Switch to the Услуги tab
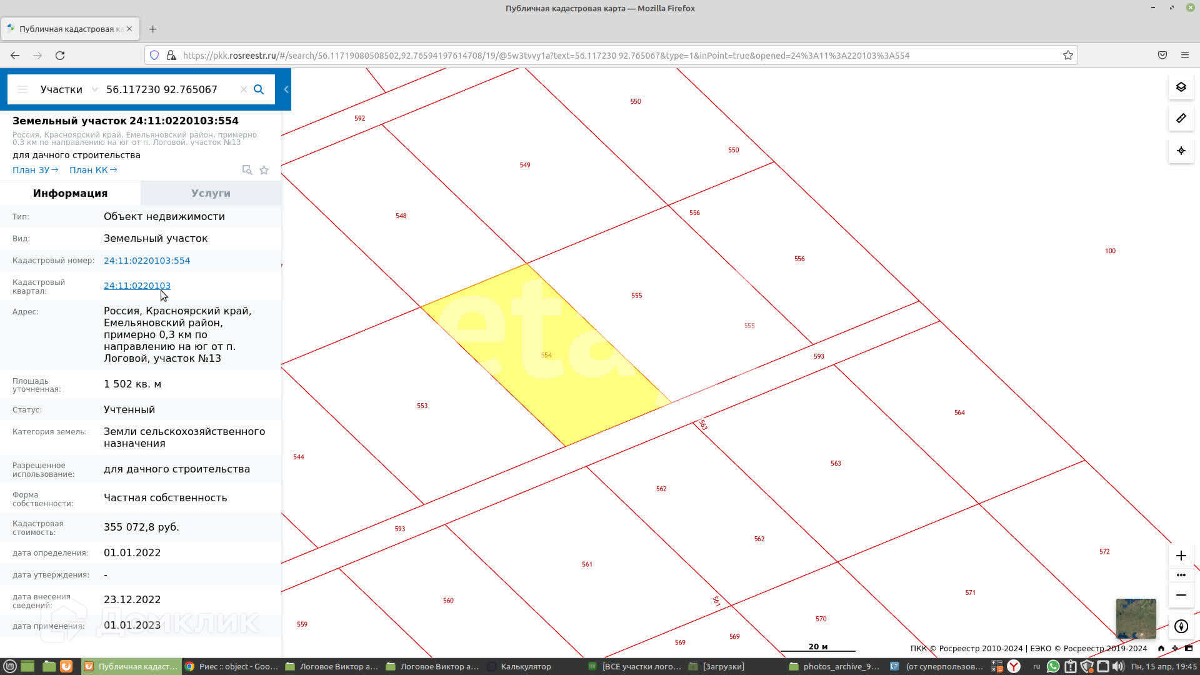The height and width of the screenshot is (675, 1200). tap(211, 193)
